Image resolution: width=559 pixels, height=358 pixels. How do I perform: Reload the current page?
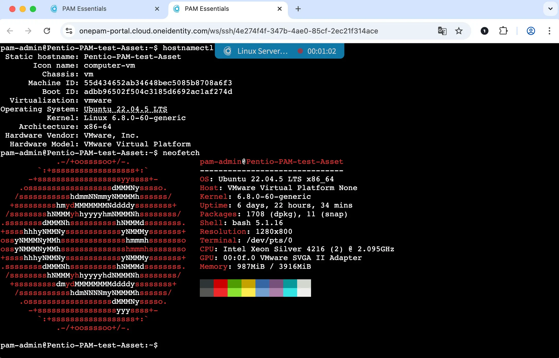[47, 31]
